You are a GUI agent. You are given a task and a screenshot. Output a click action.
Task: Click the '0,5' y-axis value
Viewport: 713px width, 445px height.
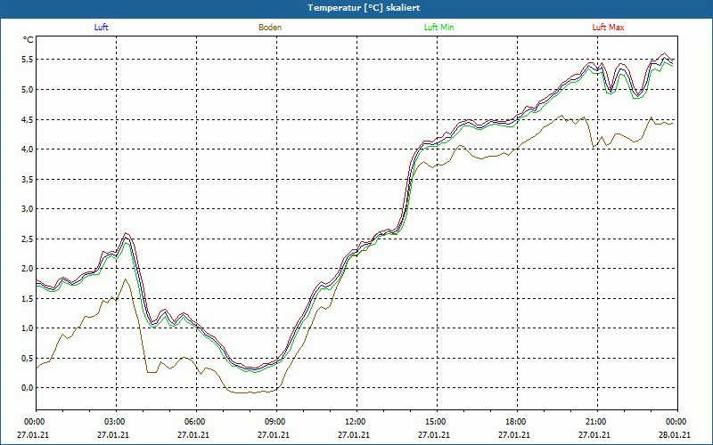pyautogui.click(x=28, y=359)
